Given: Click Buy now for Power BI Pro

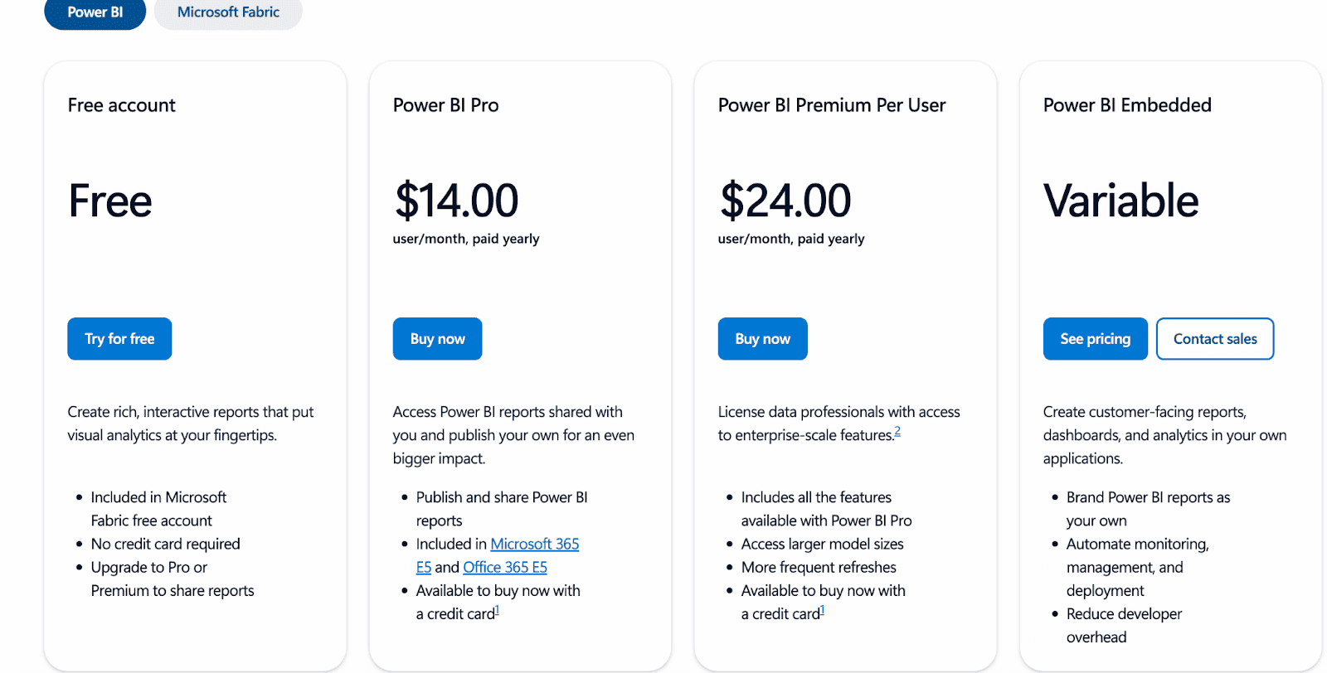Looking at the screenshot, I should pyautogui.click(x=436, y=338).
